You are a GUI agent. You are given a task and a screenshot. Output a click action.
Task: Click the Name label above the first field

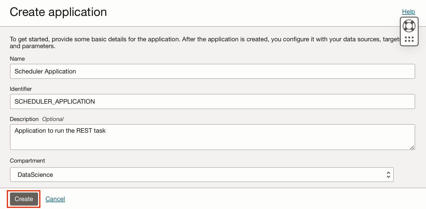click(17, 59)
